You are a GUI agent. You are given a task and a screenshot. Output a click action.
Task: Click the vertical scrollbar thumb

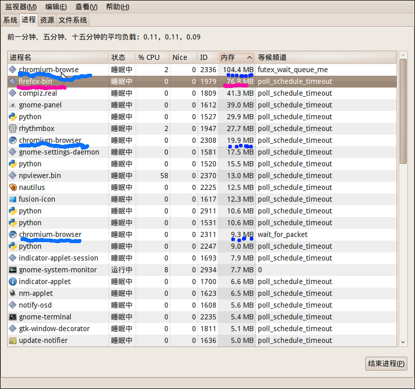pos(403,112)
